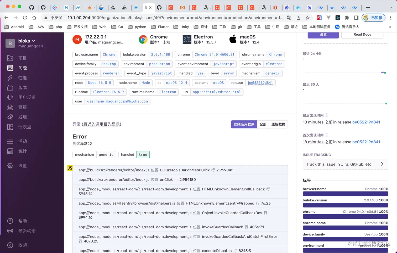The height and width of the screenshot is (253, 397).
Task: Expand the invokeGuardedCallback 4056:31 frame
Action: coord(180,227)
